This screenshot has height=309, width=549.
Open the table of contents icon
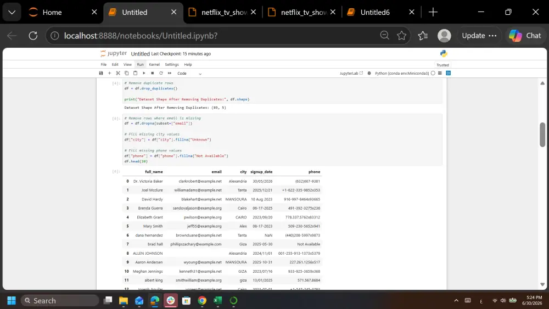point(440,73)
